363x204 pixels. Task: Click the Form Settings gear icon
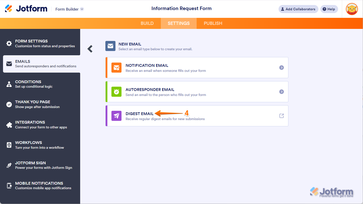coord(9,43)
